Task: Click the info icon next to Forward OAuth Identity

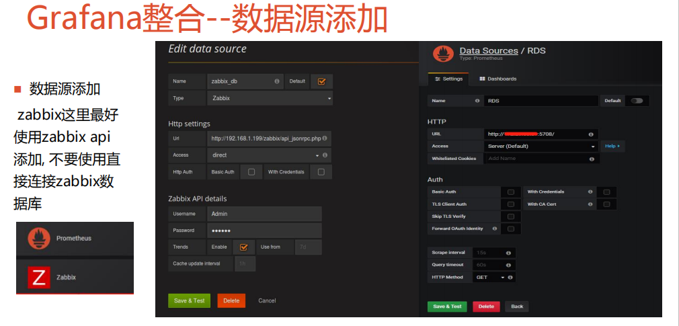Action: coord(494,229)
